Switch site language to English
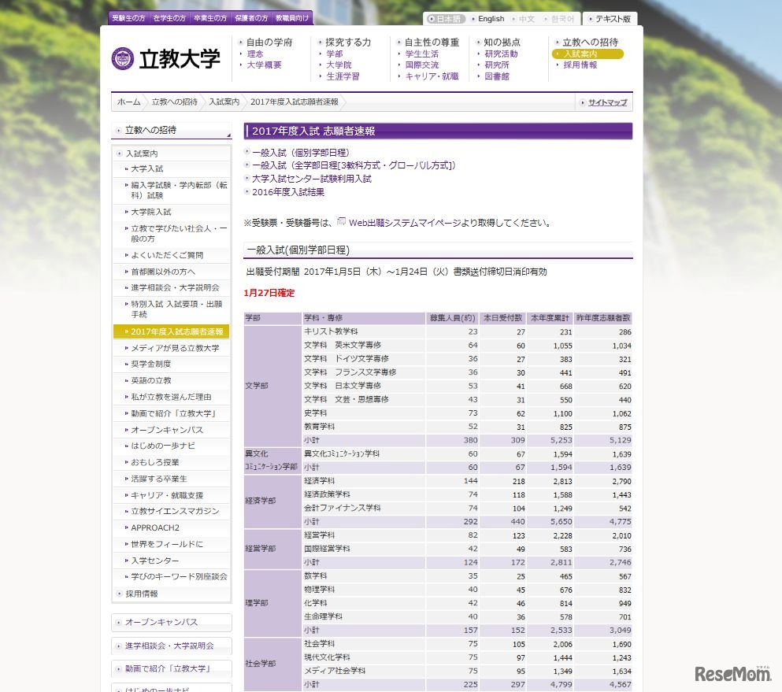The width and height of the screenshot is (782, 692). pos(490,19)
